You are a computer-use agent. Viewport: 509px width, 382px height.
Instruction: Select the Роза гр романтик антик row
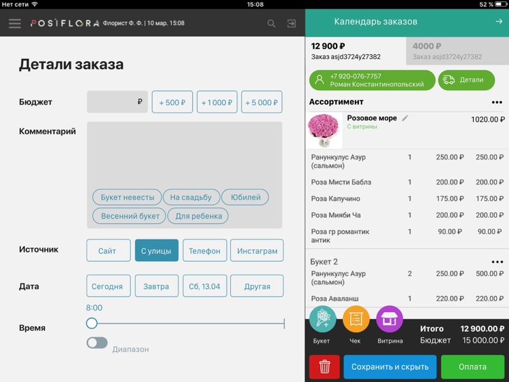click(407, 236)
